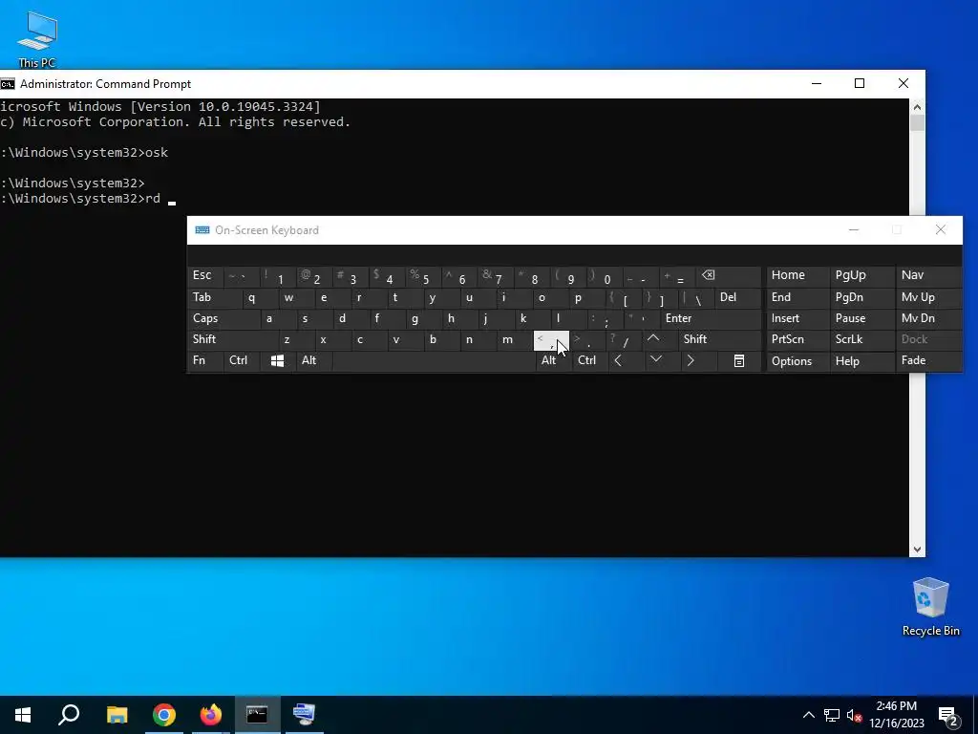Click the space bar key

[x=434, y=360]
